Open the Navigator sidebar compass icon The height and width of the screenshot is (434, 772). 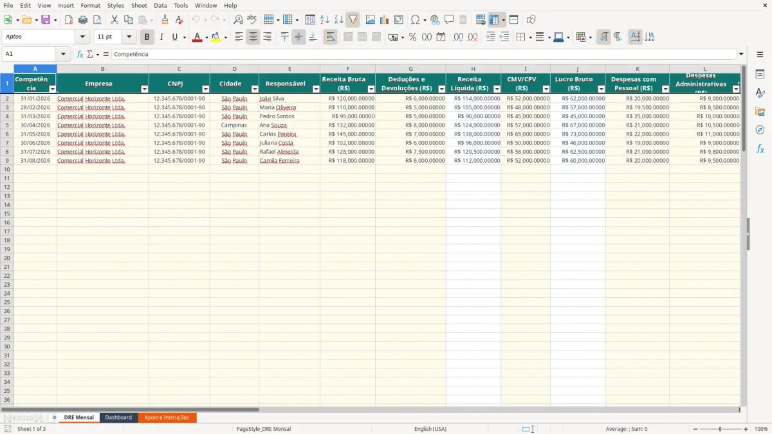pyautogui.click(x=760, y=130)
